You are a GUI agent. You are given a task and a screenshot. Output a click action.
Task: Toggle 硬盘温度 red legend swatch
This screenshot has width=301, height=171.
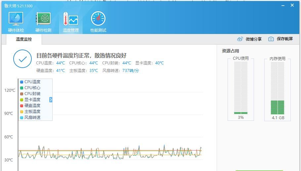pyautogui.click(x=22, y=106)
